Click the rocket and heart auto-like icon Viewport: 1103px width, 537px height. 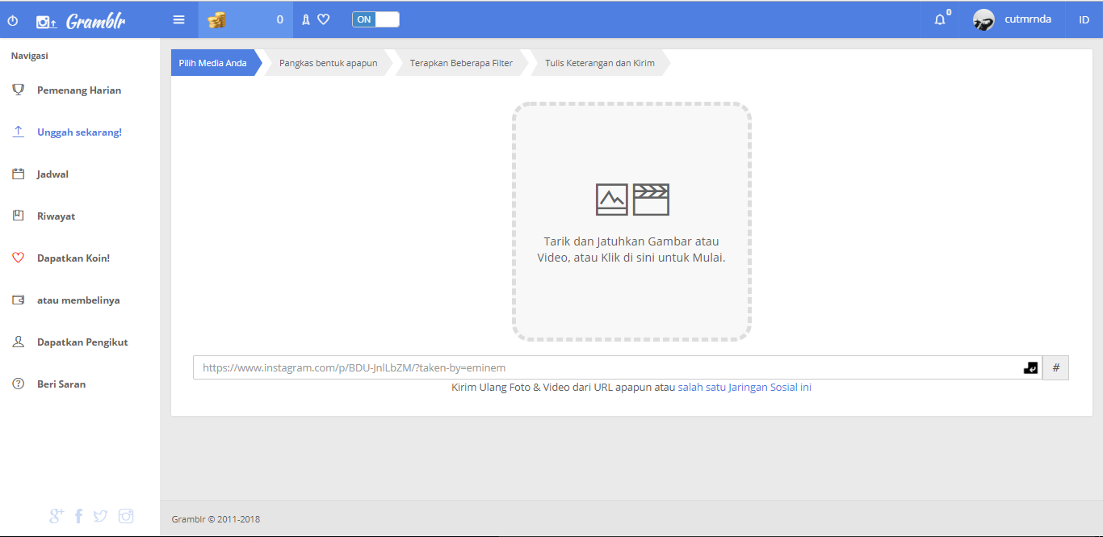pyautogui.click(x=316, y=19)
